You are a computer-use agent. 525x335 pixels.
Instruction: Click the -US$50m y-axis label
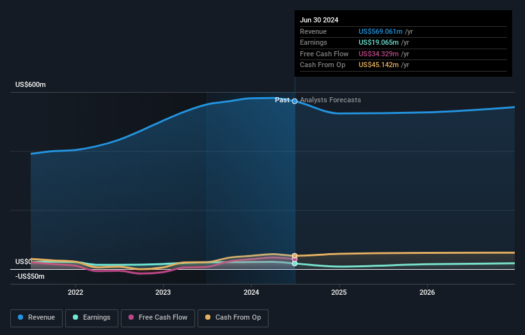click(x=30, y=276)
